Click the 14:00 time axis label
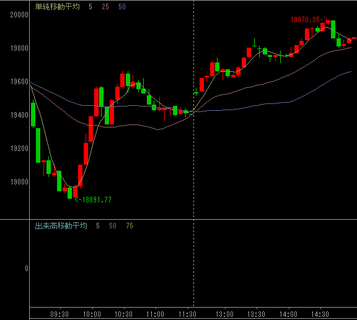 tap(288, 314)
